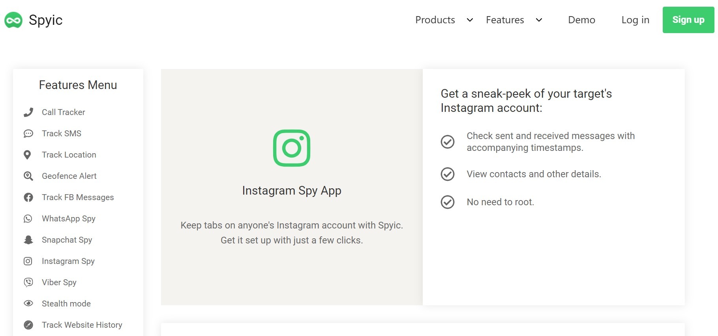
Task: Click the Viber phone icon
Action: (x=28, y=282)
